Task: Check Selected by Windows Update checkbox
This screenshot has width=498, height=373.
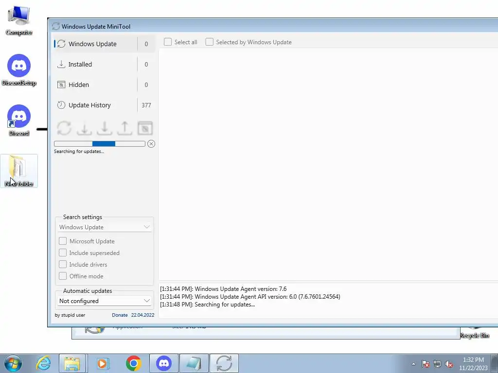Action: pos(209,42)
